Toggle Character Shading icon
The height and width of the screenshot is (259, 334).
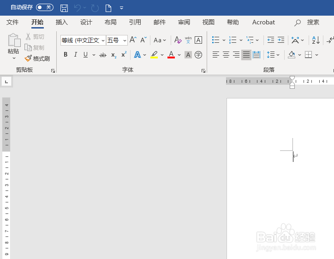188,55
